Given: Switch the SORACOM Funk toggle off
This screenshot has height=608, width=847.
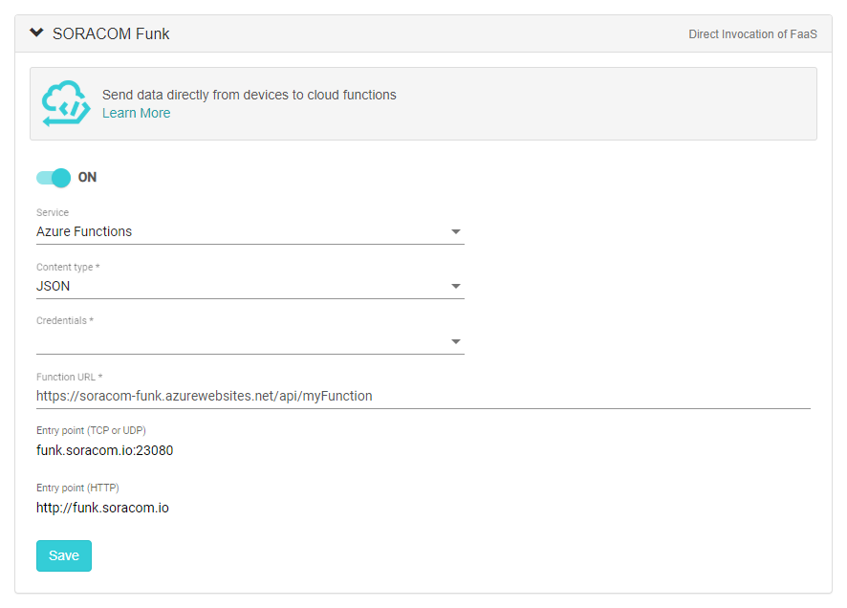Looking at the screenshot, I should coord(53,178).
